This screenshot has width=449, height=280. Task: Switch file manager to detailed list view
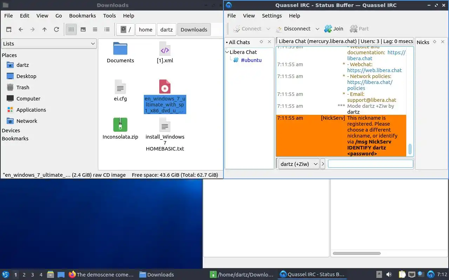click(x=107, y=30)
